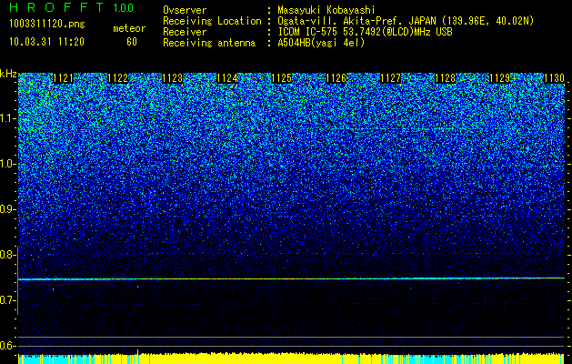Click the 1128 time marker label
572x364 pixels.
pyautogui.click(x=446, y=78)
